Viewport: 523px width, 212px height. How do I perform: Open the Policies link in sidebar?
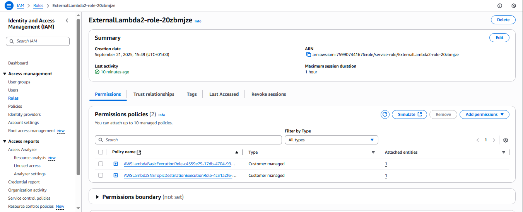click(15, 106)
